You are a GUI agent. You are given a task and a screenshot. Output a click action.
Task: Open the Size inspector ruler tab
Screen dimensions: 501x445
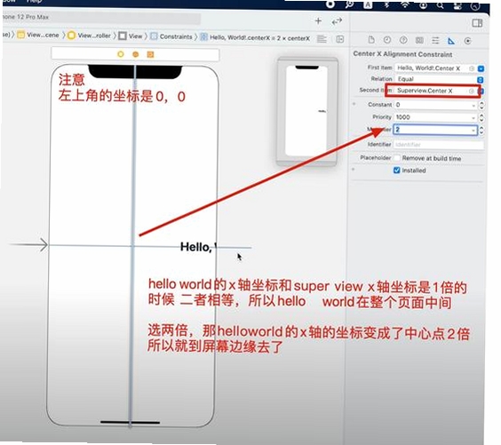tap(451, 41)
